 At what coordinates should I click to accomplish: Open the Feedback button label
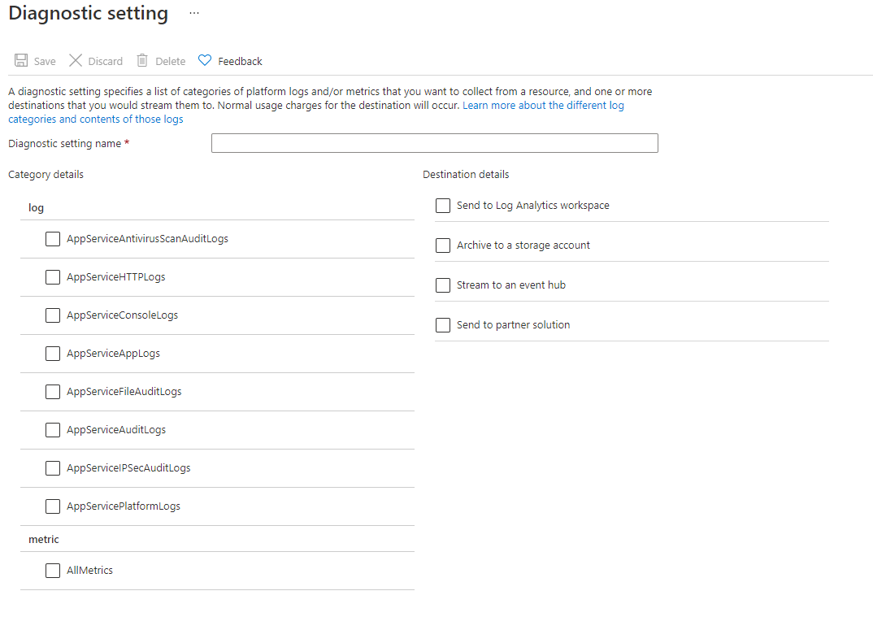click(240, 61)
